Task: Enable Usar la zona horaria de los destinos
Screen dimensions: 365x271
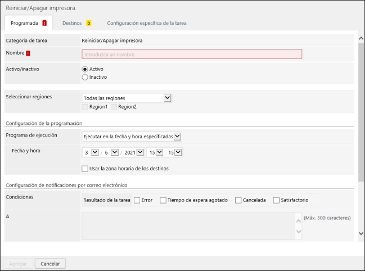Action: (x=85, y=168)
